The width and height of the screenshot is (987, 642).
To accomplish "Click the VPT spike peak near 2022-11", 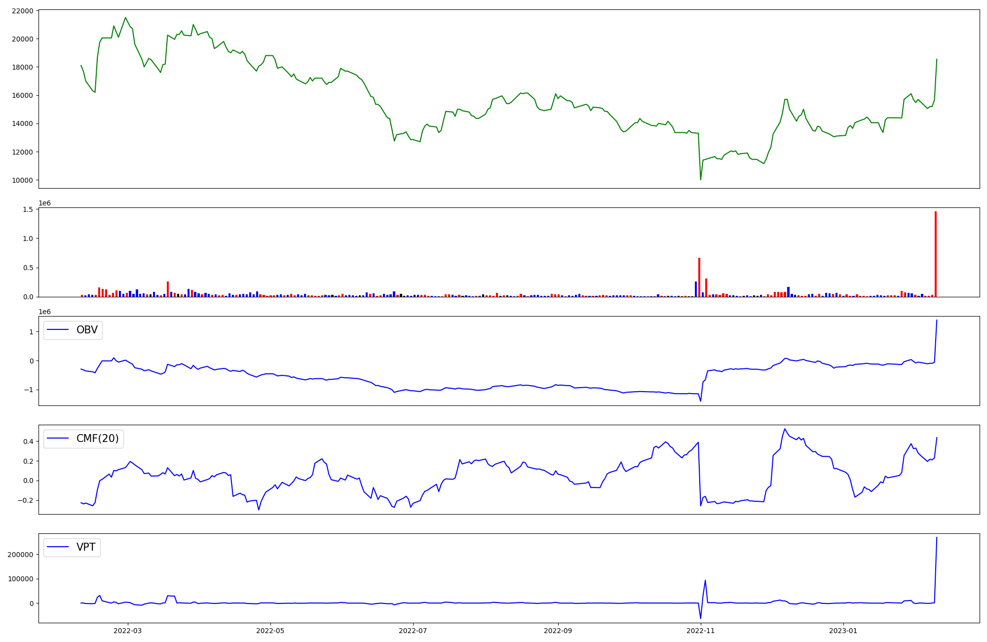I will point(705,581).
